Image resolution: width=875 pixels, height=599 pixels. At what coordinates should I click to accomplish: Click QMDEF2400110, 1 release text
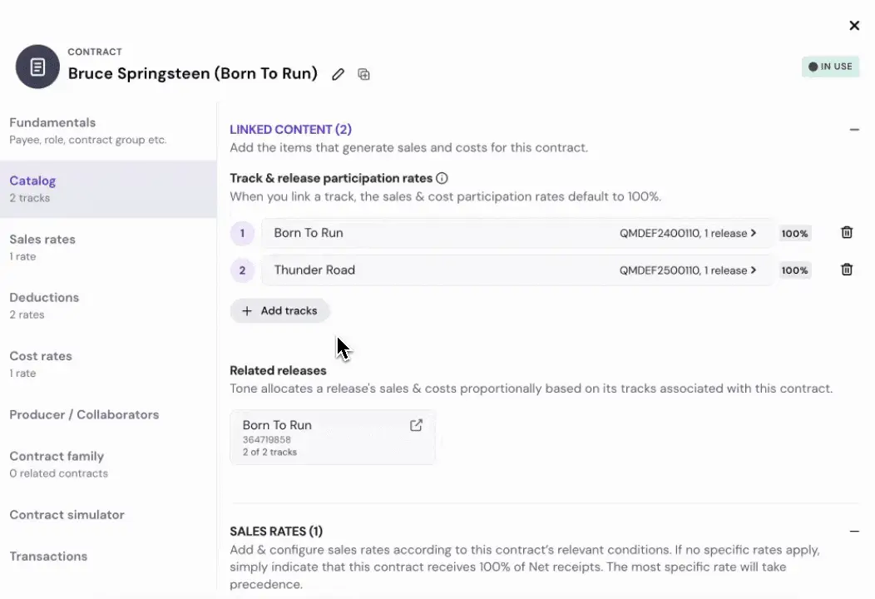[x=683, y=233]
